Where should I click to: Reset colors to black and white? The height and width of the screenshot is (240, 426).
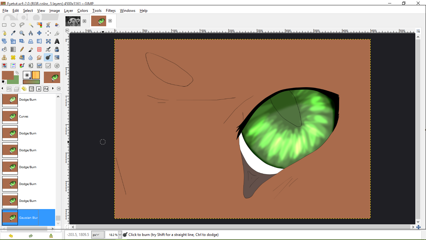pos(3,82)
